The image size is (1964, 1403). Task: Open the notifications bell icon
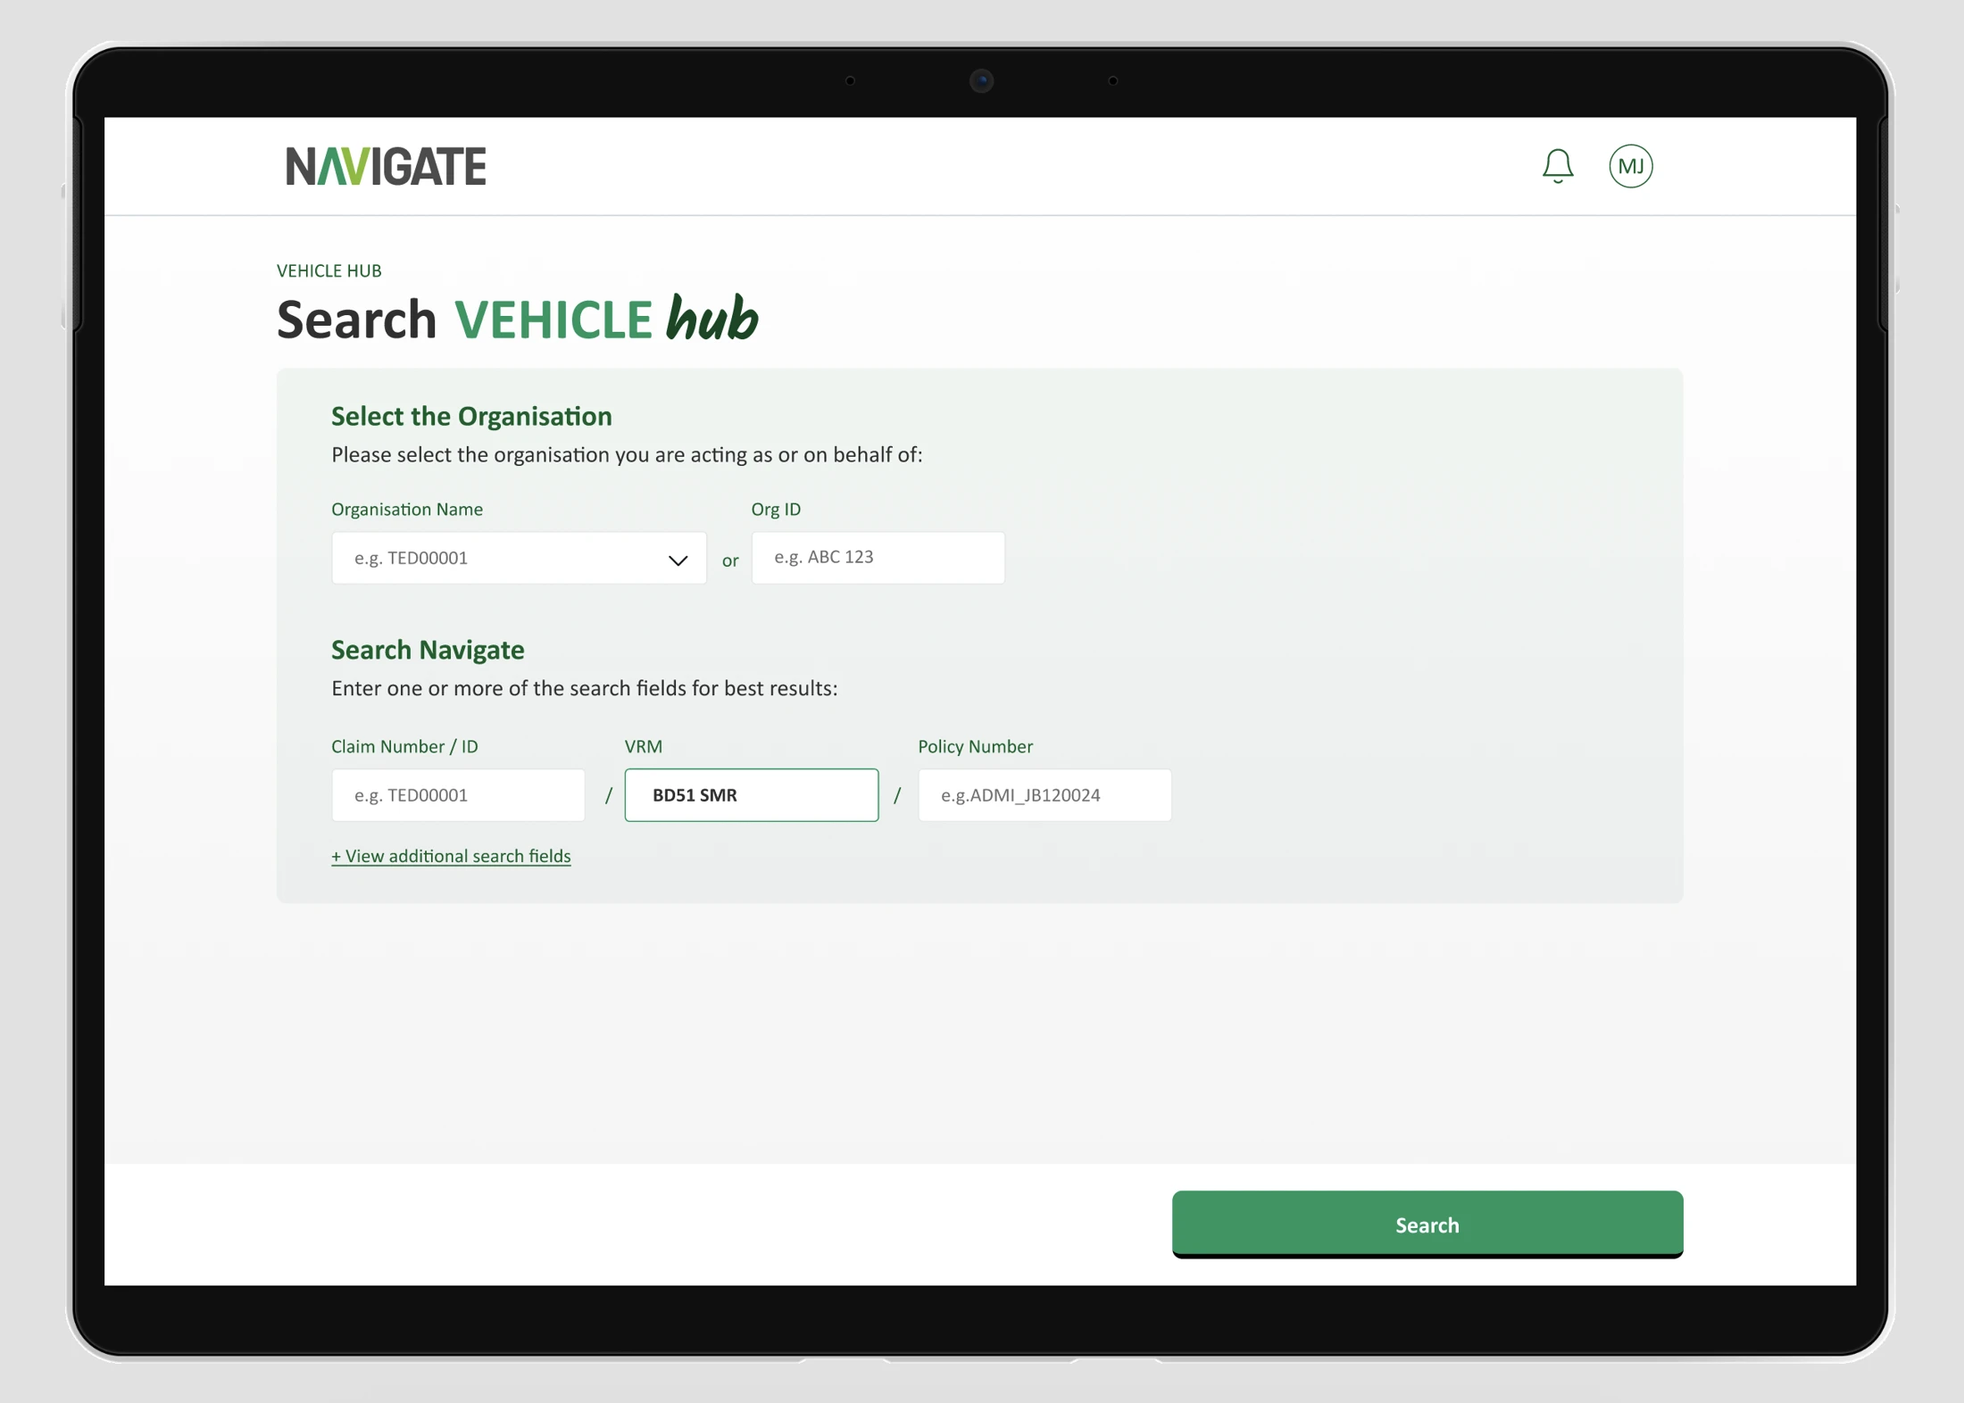[x=1557, y=166]
